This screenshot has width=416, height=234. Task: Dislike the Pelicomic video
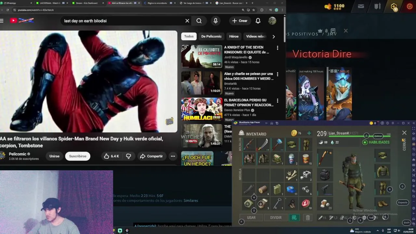coord(128,156)
